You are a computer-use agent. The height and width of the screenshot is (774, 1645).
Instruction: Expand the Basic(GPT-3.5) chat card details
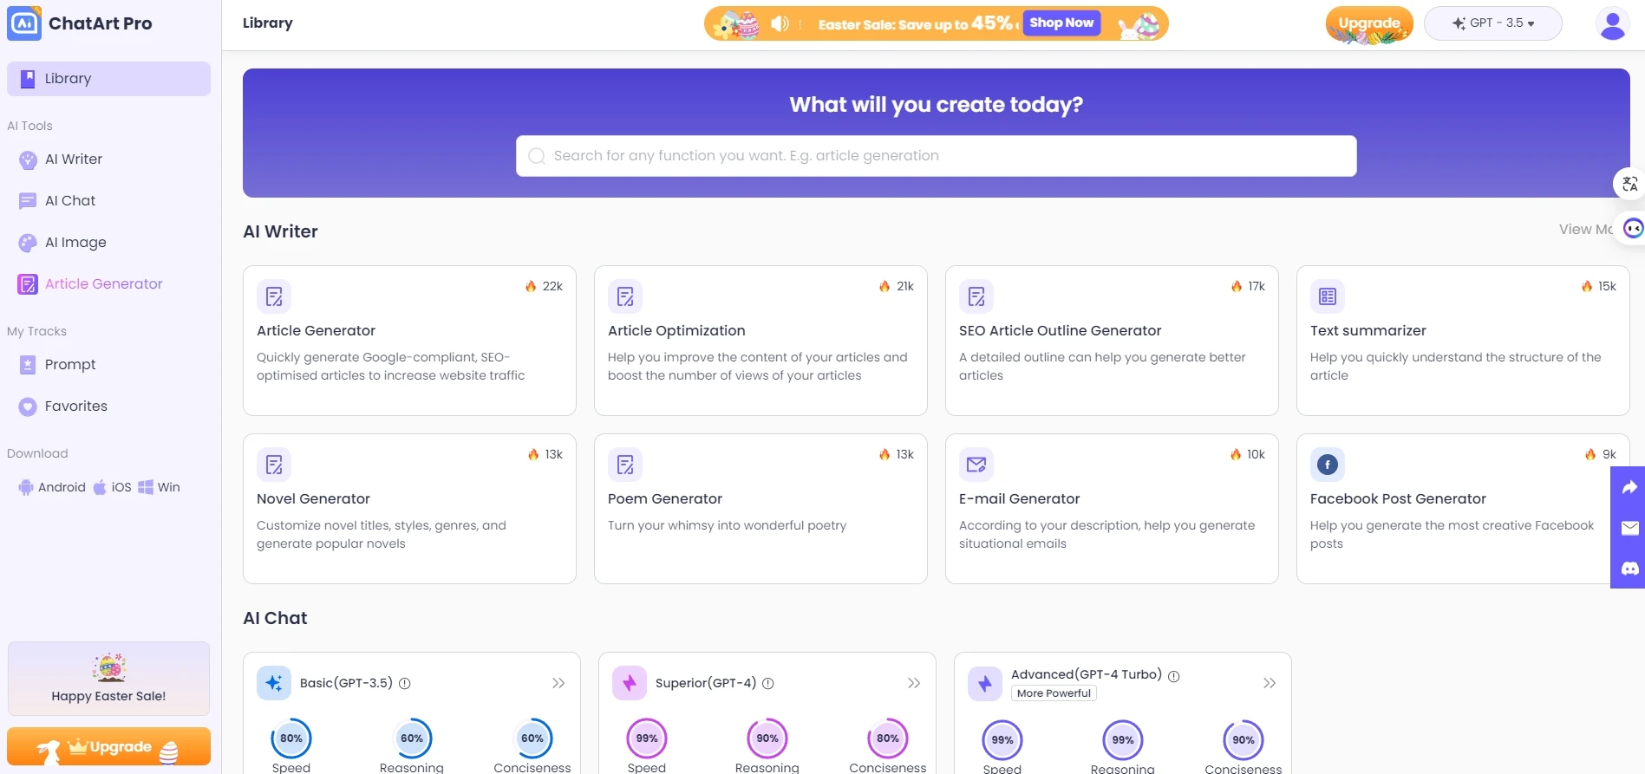pos(558,683)
